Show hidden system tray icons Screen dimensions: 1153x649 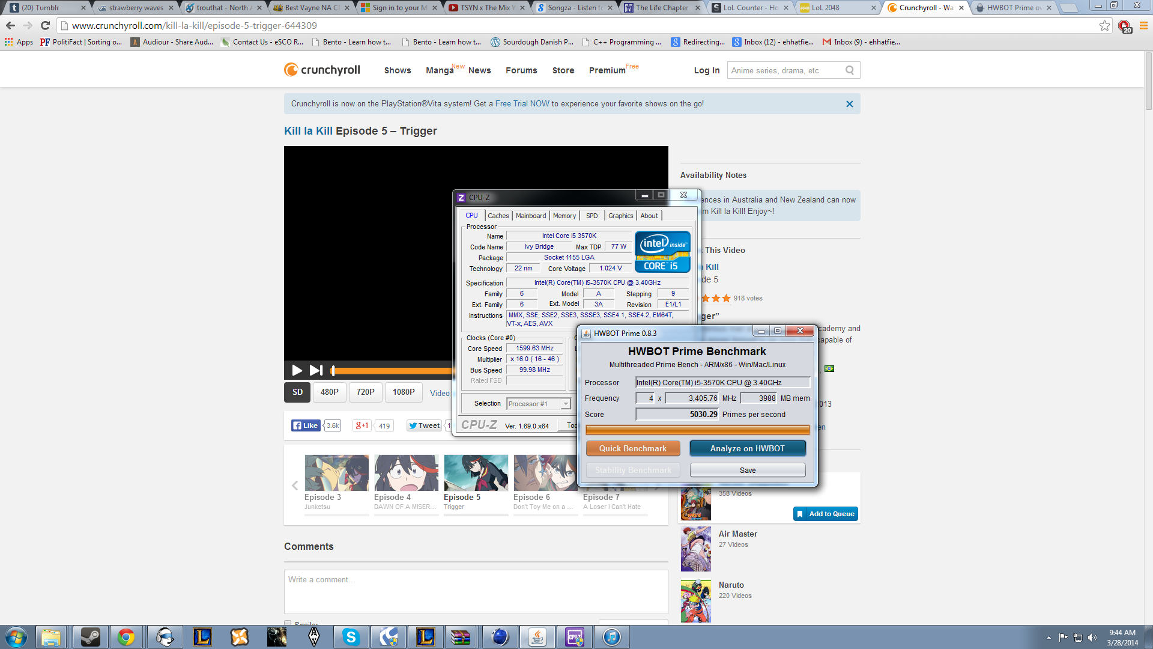click(x=1049, y=638)
